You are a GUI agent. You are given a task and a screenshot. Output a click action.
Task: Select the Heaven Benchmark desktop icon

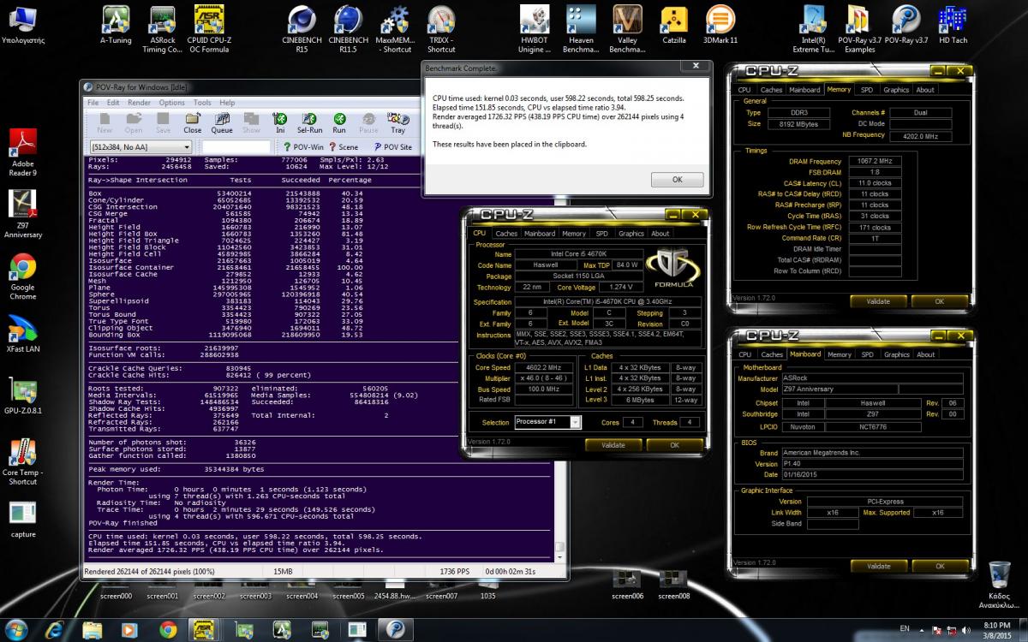[x=581, y=30]
